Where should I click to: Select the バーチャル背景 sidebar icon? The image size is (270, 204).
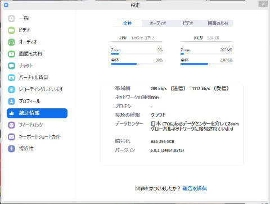11,78
